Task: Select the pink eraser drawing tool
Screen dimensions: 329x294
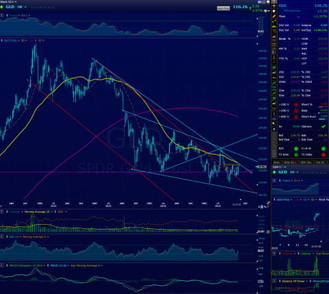Action: (274, 16)
